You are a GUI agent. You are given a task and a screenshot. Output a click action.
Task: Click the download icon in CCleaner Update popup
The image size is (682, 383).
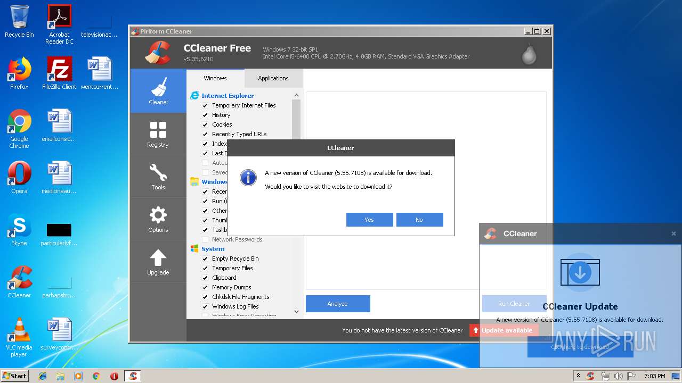click(580, 272)
